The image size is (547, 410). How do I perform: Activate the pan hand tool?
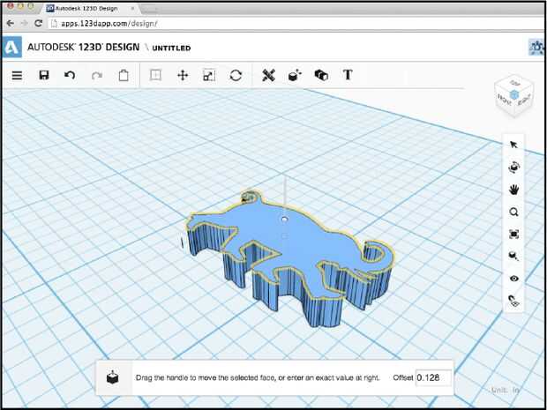pyautogui.click(x=513, y=190)
